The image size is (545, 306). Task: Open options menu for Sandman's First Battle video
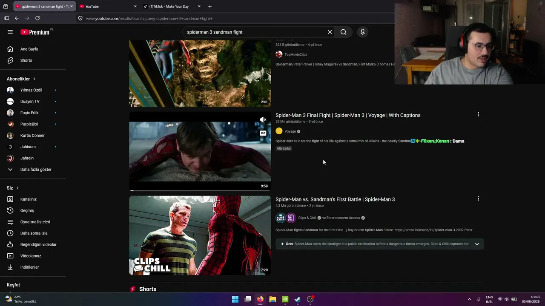point(478,198)
